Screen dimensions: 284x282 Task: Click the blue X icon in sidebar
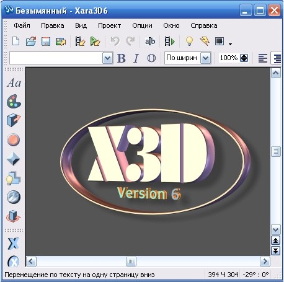pyautogui.click(x=14, y=244)
